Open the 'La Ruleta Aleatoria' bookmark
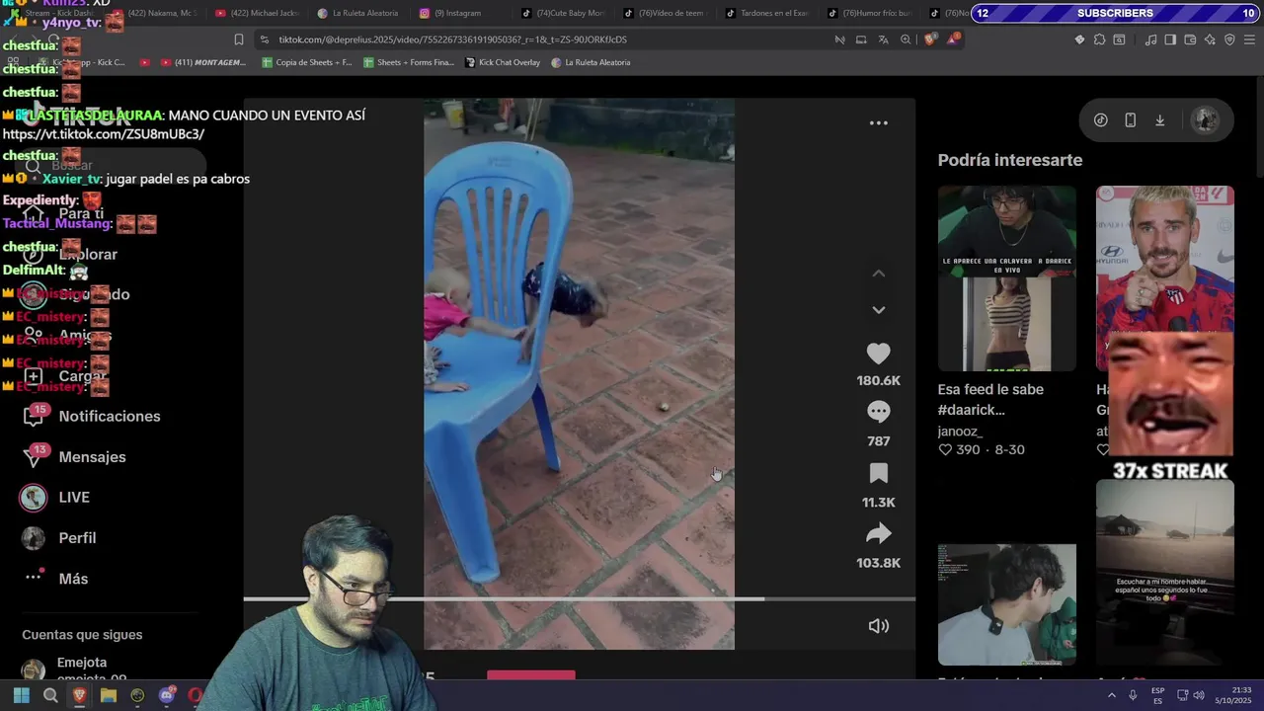The width and height of the screenshot is (1264, 711). click(x=591, y=62)
